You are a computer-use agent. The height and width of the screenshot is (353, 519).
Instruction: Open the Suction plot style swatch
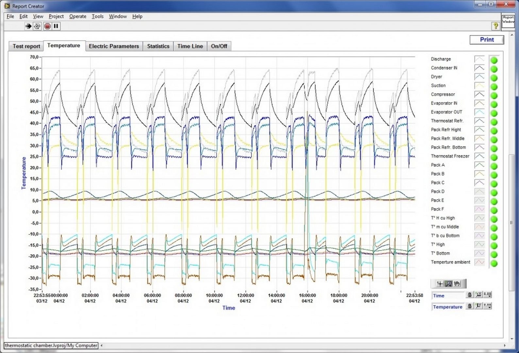[479, 86]
